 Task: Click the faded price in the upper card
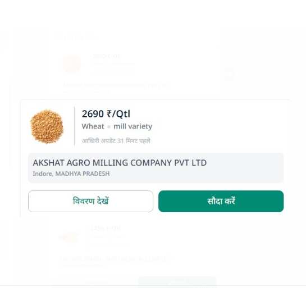tap(106, 56)
